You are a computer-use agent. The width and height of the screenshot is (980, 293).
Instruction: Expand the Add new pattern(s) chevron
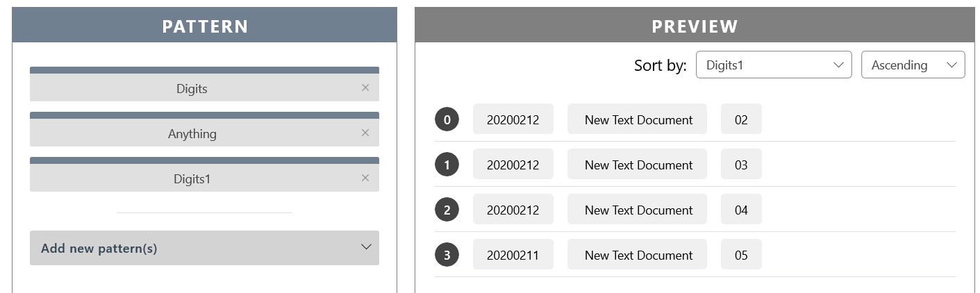(366, 247)
